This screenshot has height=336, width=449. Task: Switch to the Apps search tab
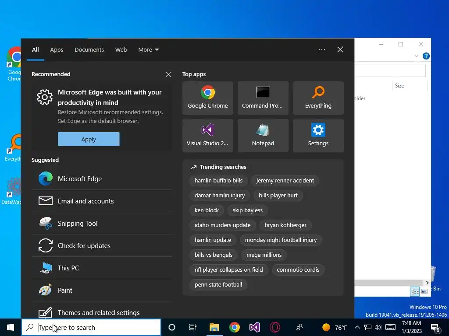57,50
